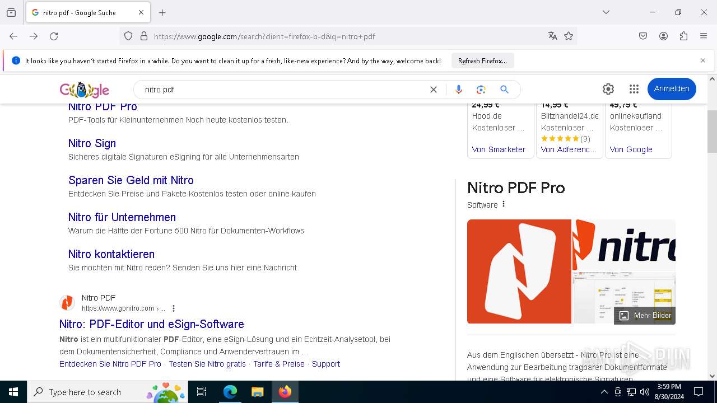Open a new tab with plus button

(x=162, y=12)
